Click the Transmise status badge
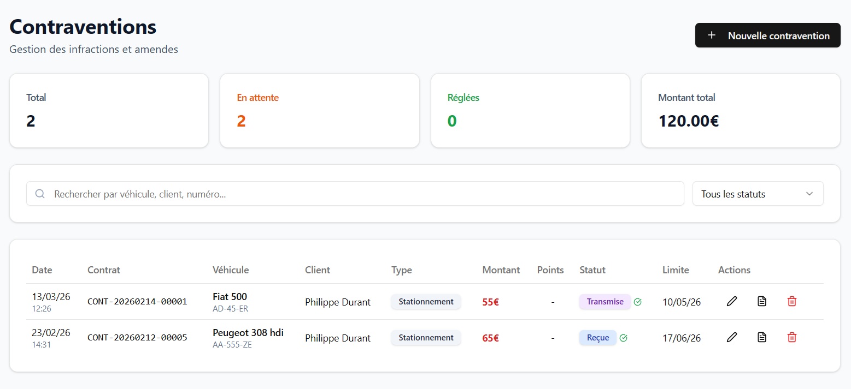The width and height of the screenshot is (851, 389). pos(604,302)
